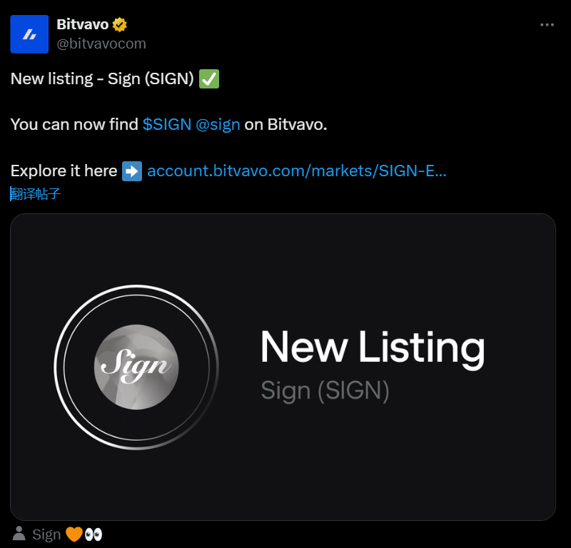Click the gold verified badge next to Bitvavo
This screenshot has height=548, width=571.
click(119, 24)
